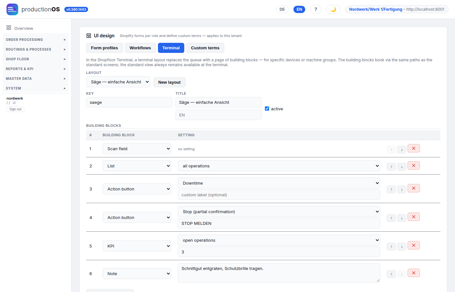Toggle dark mode moon icon

pos(333,9)
